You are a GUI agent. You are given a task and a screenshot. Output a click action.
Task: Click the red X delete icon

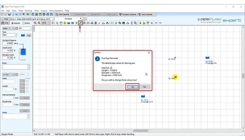pyautogui.click(x=152, y=23)
